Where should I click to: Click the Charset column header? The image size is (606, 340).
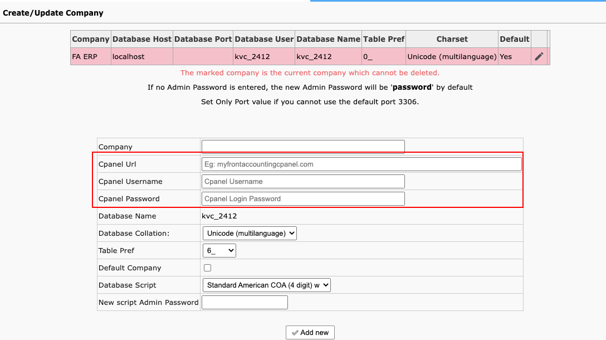(x=452, y=39)
